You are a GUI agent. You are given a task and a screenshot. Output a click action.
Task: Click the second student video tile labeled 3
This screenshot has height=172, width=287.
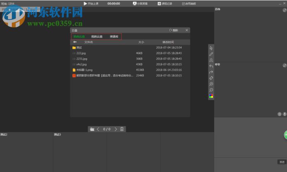tap(79, 152)
